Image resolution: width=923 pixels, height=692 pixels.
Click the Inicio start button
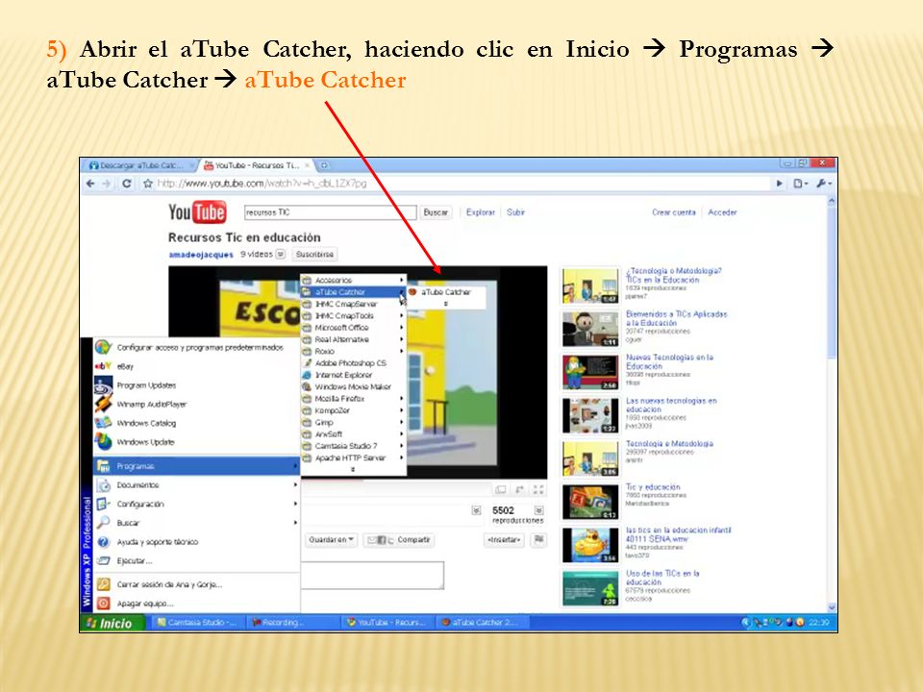(x=111, y=623)
